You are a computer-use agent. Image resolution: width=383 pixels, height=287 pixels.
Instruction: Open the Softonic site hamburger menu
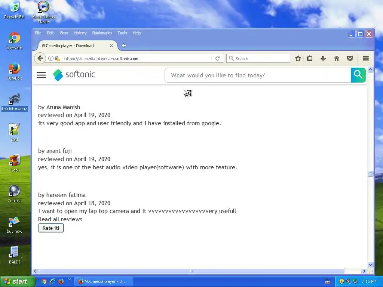coord(41,75)
